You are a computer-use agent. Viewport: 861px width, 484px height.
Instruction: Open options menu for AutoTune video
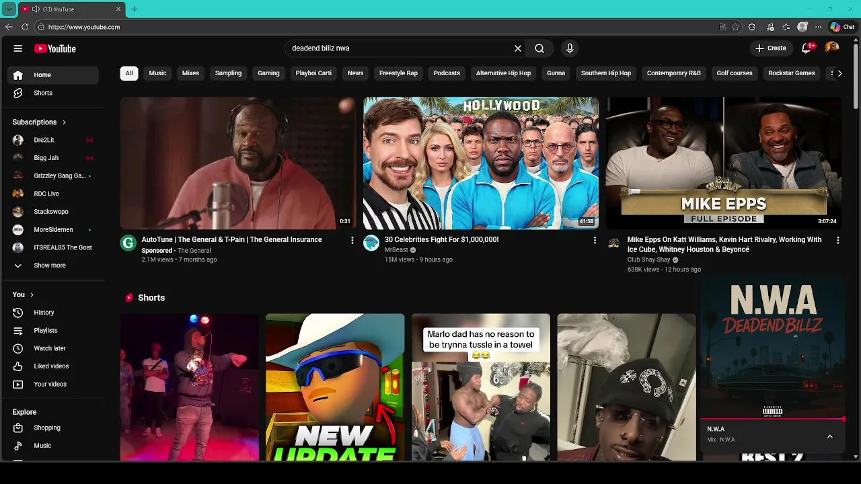352,240
